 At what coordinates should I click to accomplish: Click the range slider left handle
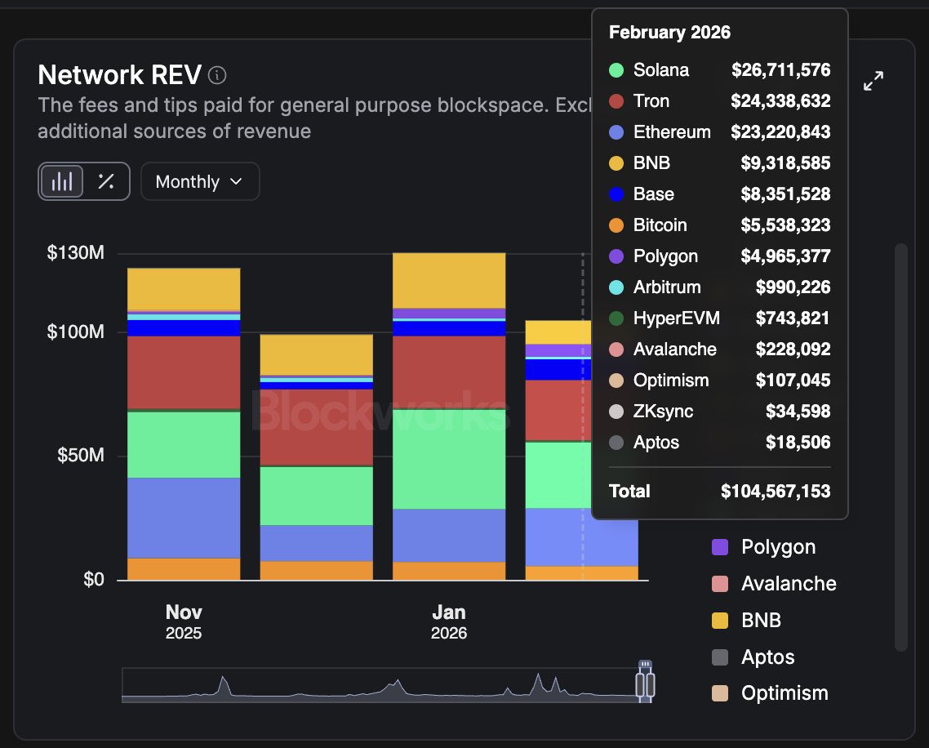click(x=641, y=684)
